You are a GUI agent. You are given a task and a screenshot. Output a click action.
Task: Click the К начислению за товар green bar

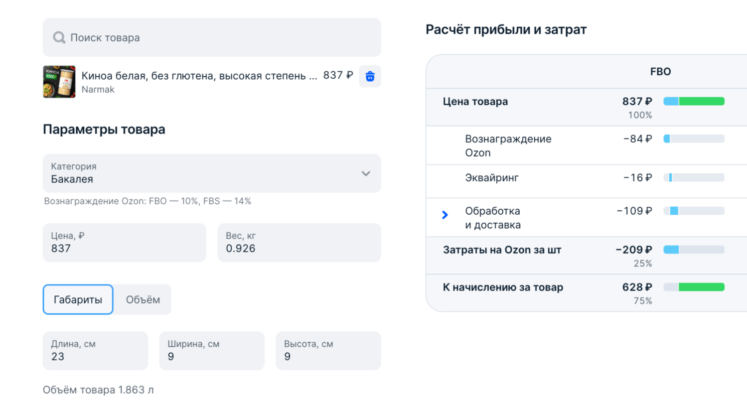701,287
